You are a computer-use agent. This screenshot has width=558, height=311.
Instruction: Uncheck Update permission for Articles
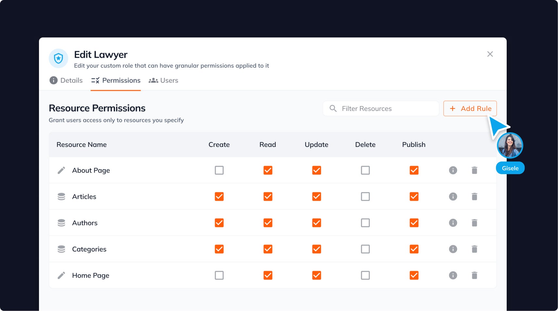pos(317,197)
